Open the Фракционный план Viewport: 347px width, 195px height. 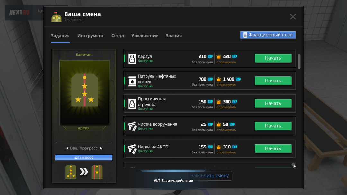[268, 35]
